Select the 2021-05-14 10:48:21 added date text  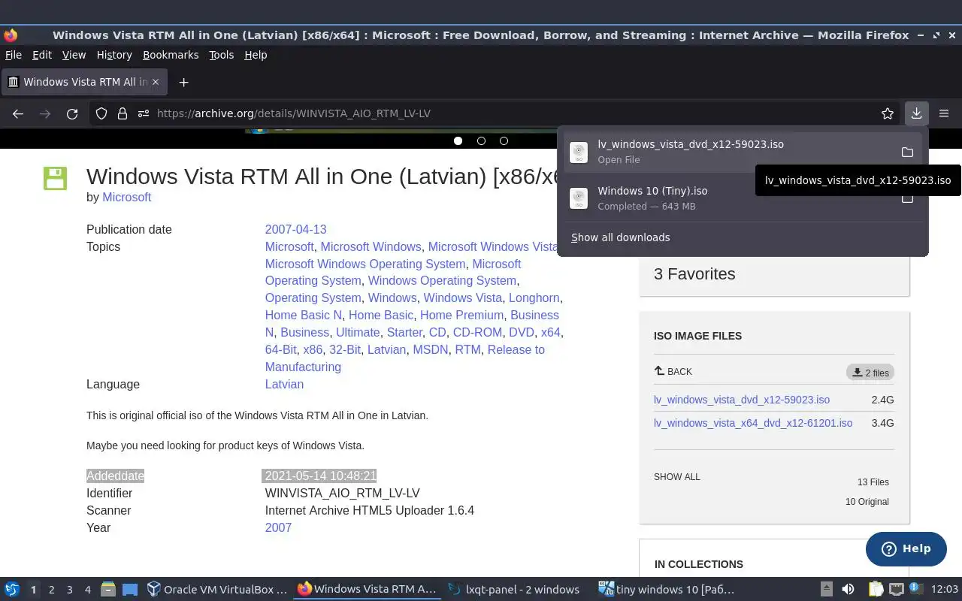coord(320,476)
